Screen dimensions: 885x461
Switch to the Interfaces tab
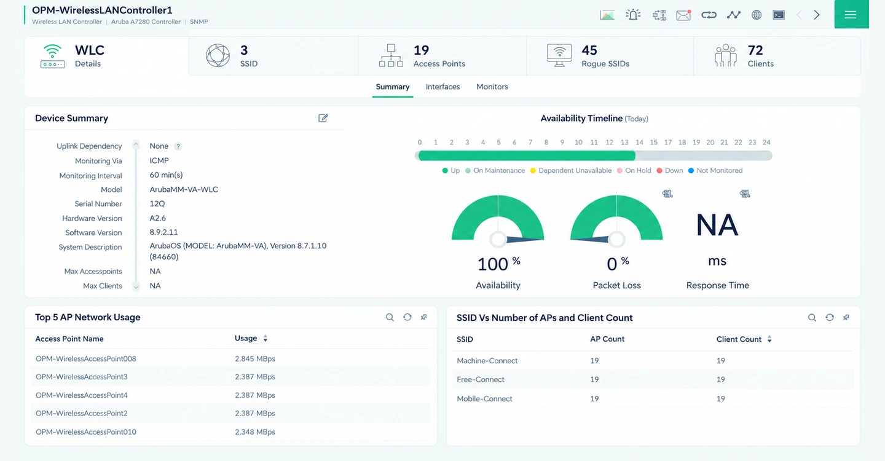[443, 87]
